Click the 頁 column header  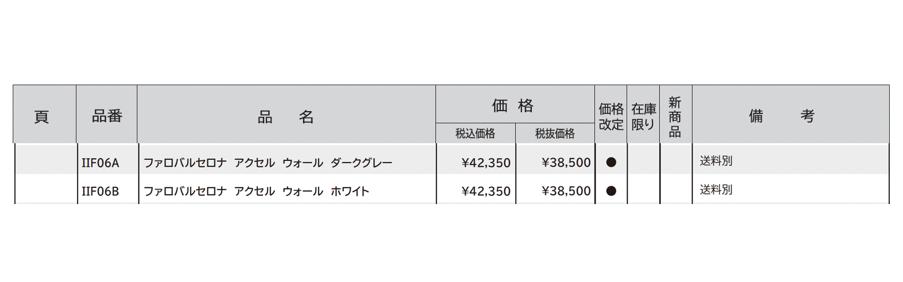point(42,117)
